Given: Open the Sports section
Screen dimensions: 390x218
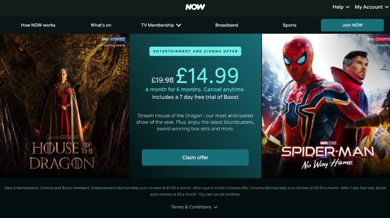Looking at the screenshot, I should click(289, 25).
